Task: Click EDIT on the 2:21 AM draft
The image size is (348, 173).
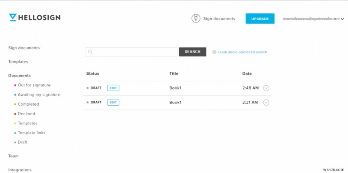Action: click(x=113, y=103)
